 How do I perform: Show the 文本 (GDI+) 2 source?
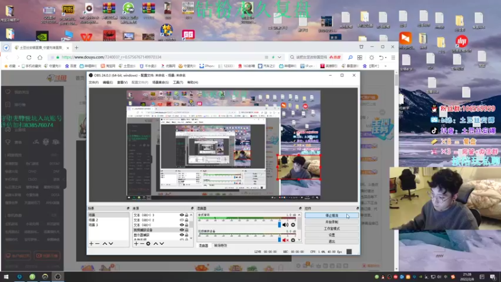[x=182, y=220]
